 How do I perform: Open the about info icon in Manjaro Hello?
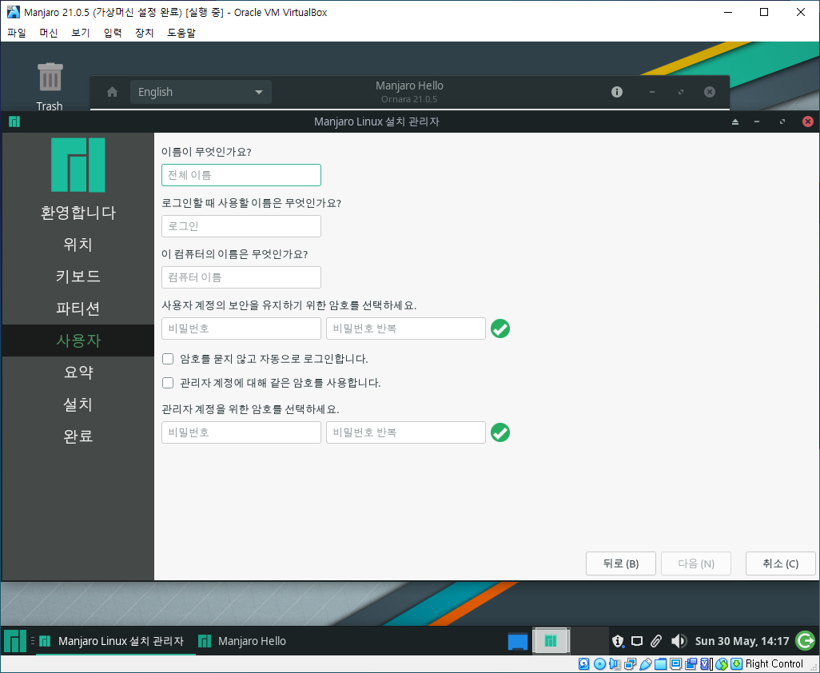point(617,92)
